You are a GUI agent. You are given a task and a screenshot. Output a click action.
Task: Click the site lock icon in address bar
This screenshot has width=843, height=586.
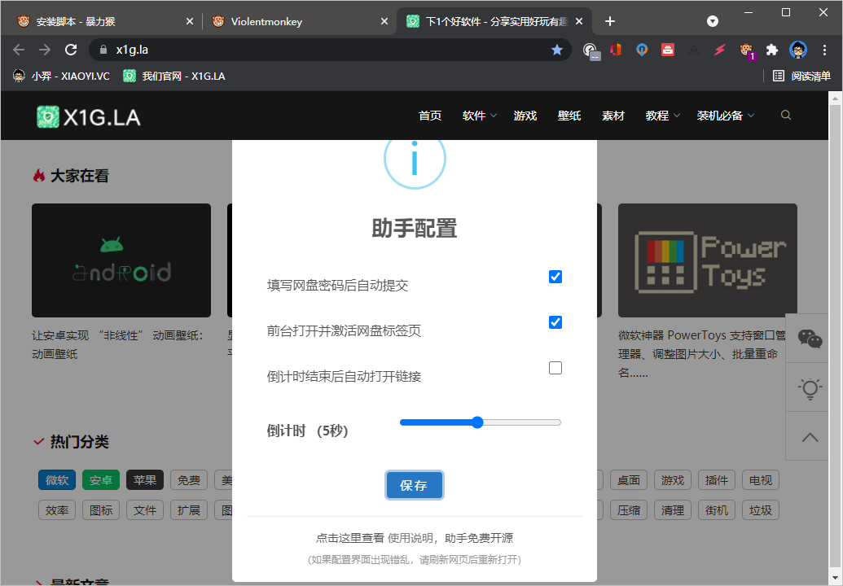[x=103, y=50]
